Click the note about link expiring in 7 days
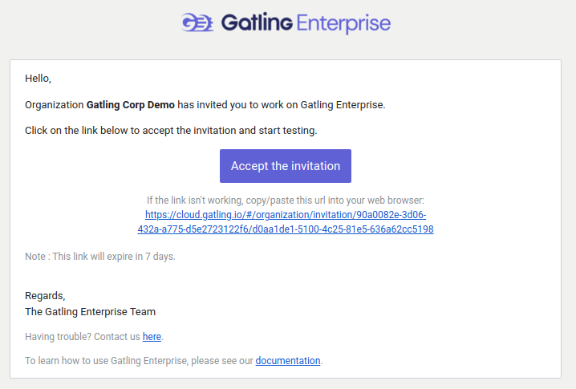576x389 pixels. pos(99,257)
